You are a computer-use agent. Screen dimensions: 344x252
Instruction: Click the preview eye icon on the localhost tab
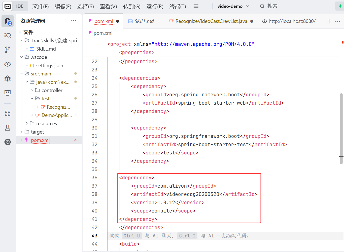tap(264, 21)
